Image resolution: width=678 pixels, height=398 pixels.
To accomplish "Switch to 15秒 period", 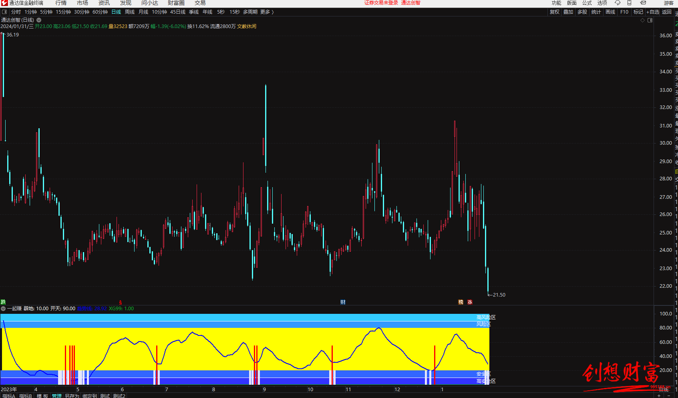I will 235,12.
